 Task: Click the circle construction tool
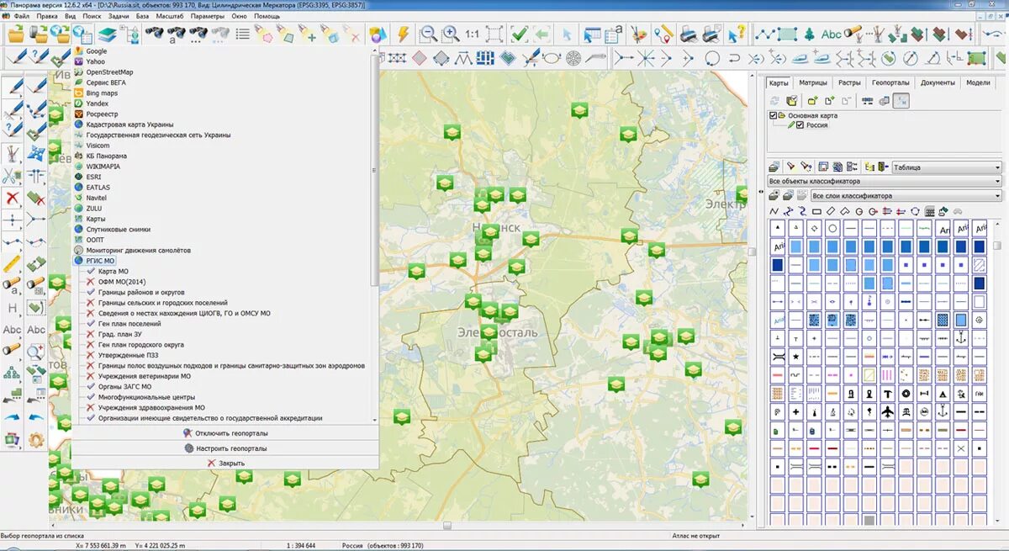pyautogui.click(x=711, y=59)
